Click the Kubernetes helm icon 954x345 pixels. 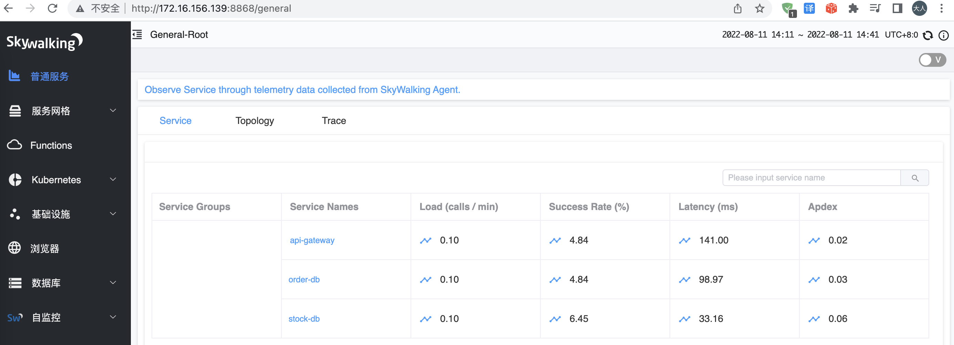[x=15, y=179]
